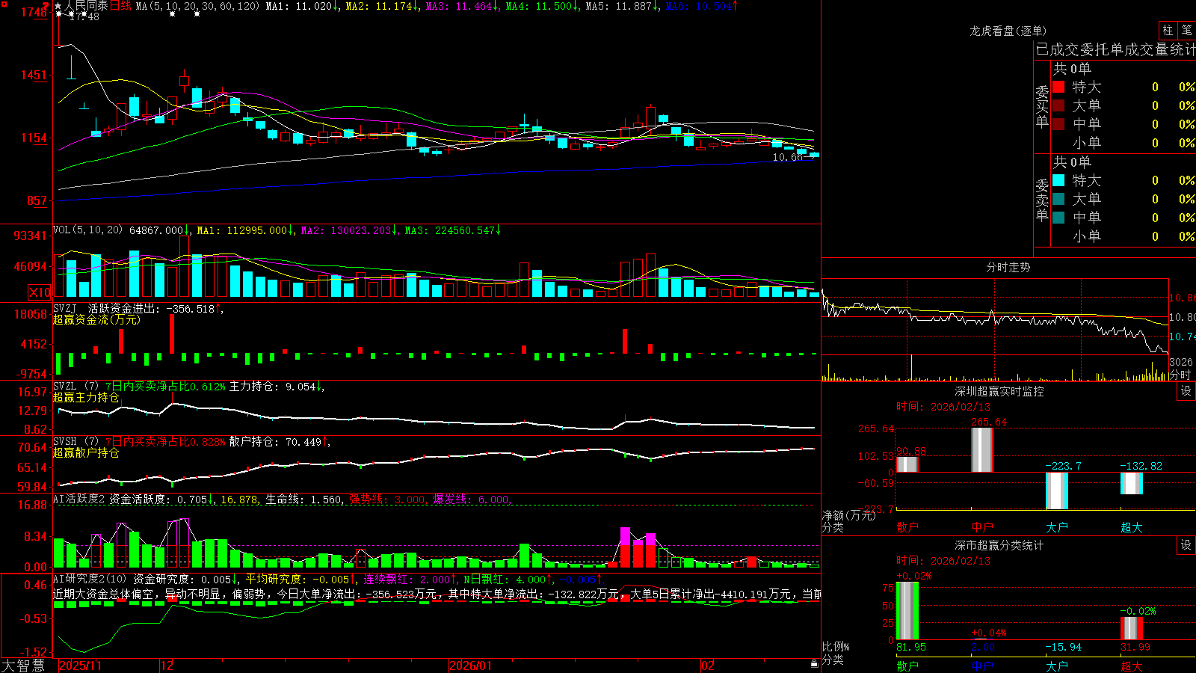This screenshot has height=673, width=1196.
Task: Click the ×10 volume scale box
Action: 40,292
